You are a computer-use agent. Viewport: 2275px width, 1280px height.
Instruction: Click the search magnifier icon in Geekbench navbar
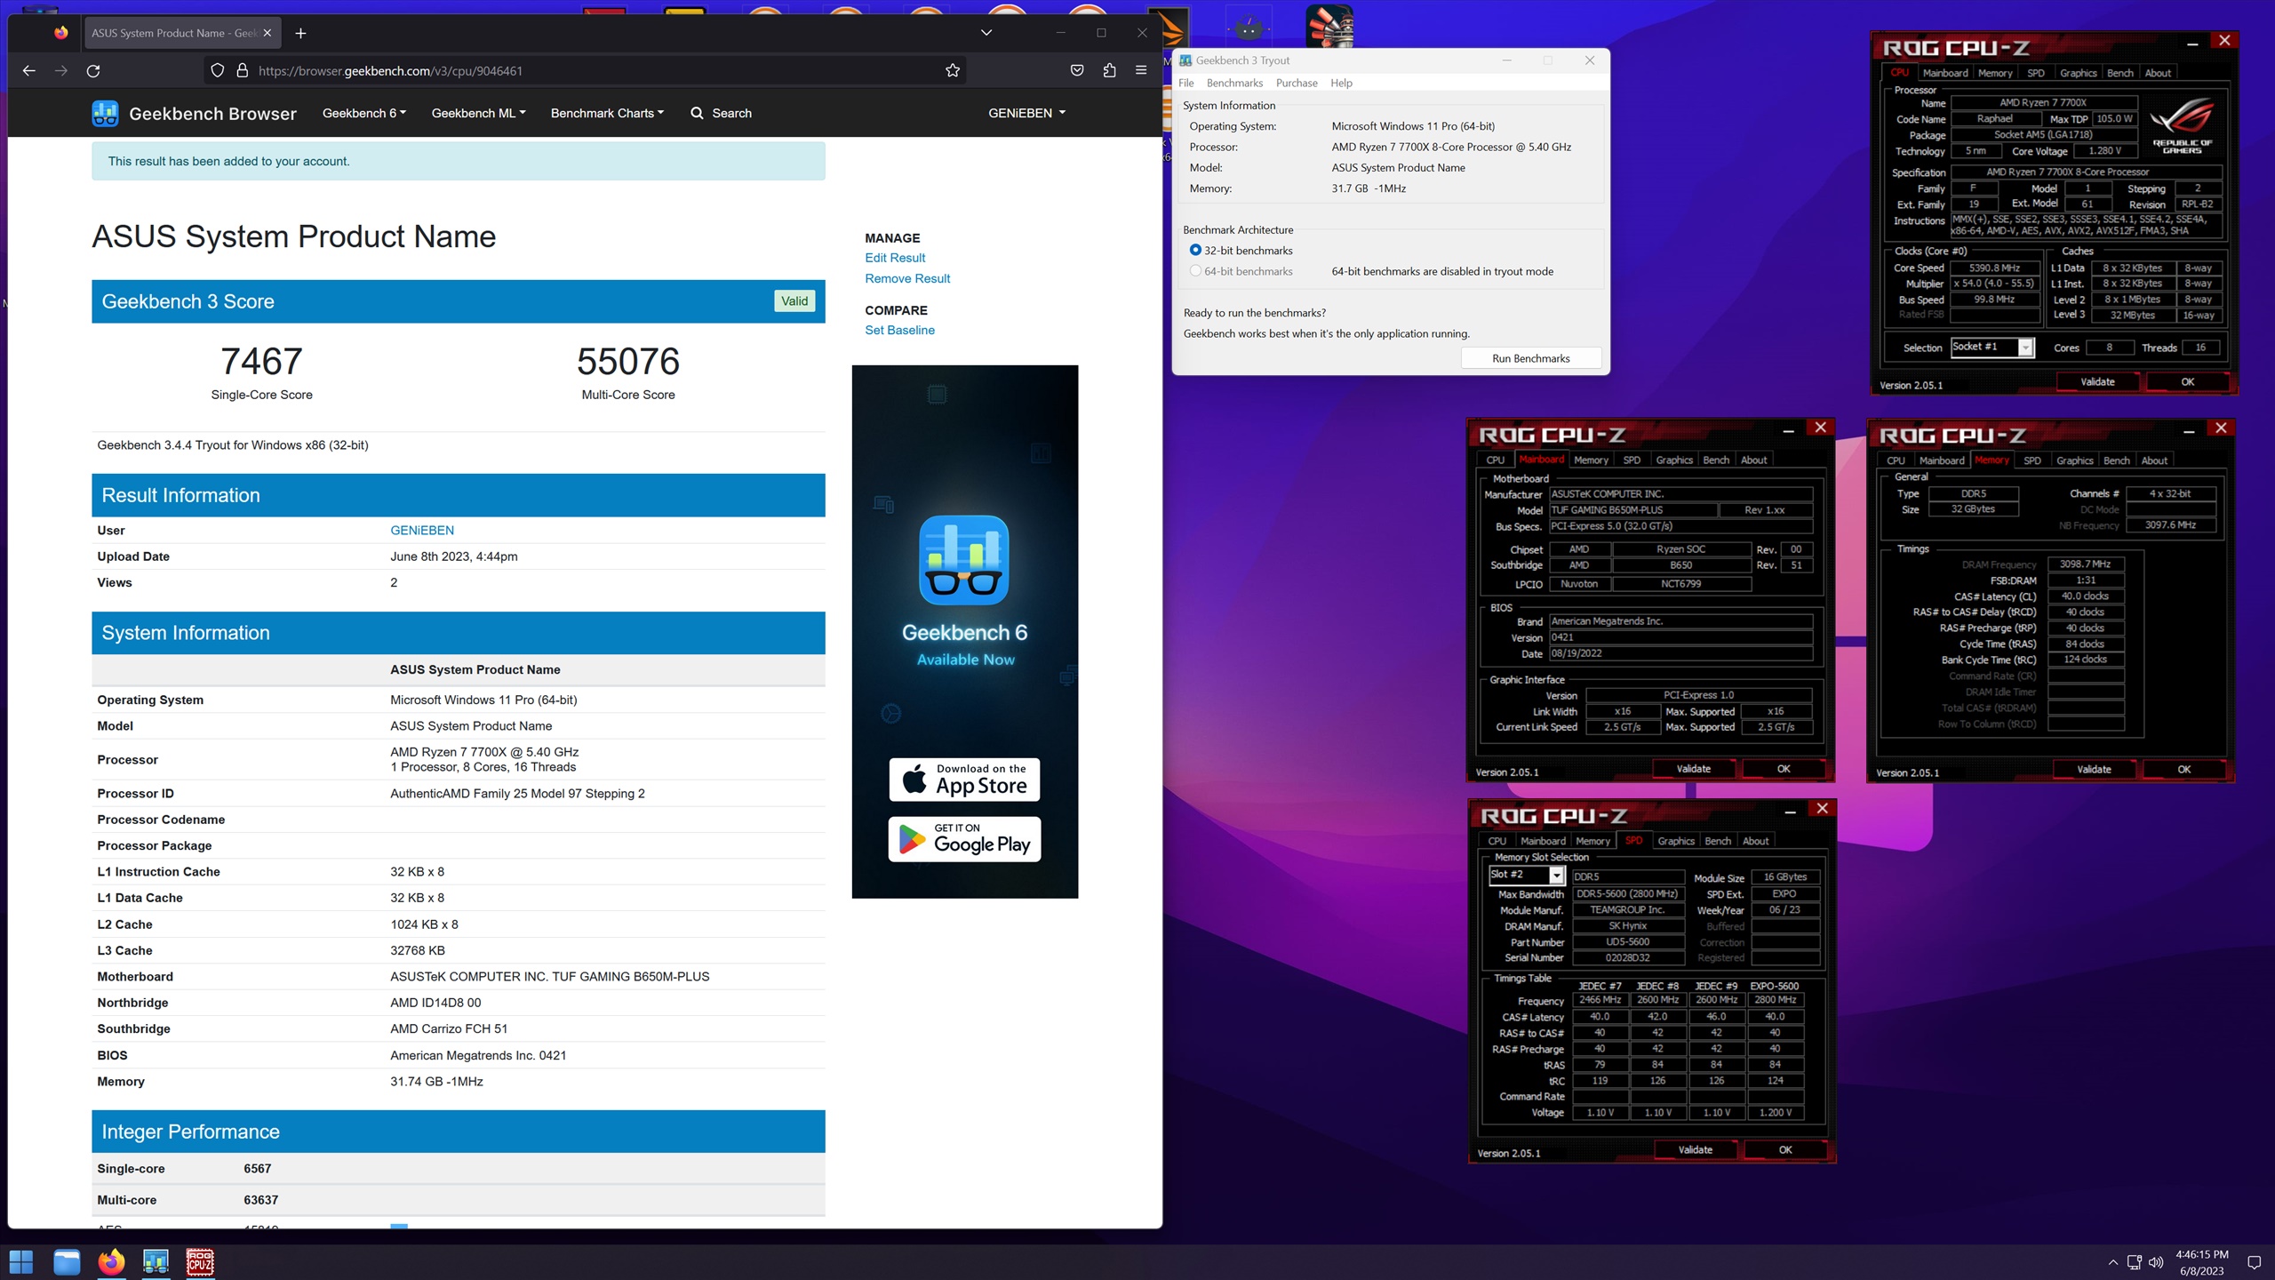coord(697,113)
